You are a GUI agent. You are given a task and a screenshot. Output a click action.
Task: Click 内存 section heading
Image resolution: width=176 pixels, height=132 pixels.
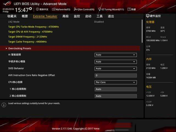[x=149, y=59]
